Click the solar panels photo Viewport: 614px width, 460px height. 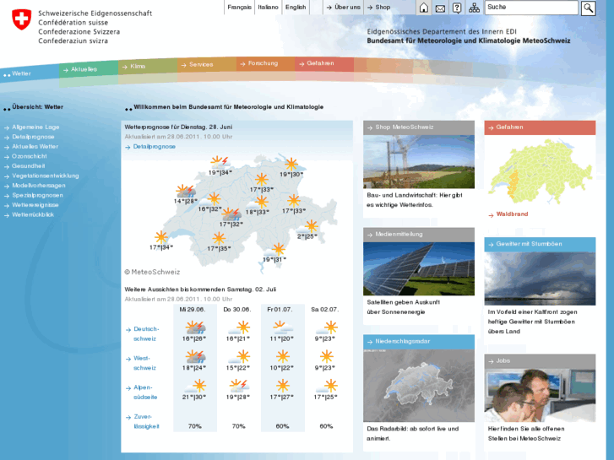[419, 268]
